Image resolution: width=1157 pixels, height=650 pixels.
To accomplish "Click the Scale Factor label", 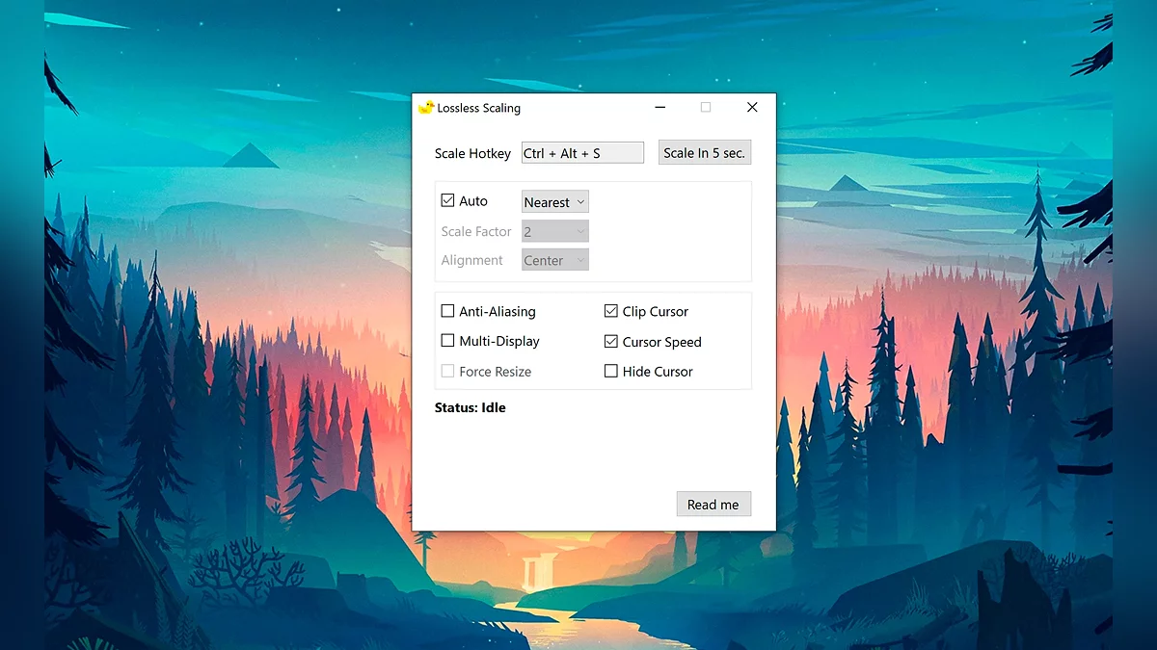I will (x=476, y=231).
